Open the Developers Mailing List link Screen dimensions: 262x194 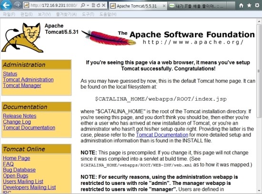pos(30,187)
